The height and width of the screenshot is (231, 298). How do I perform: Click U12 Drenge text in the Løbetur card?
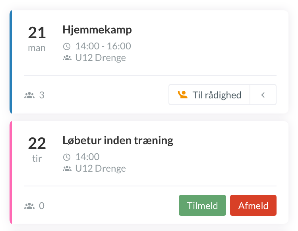pos(101,168)
